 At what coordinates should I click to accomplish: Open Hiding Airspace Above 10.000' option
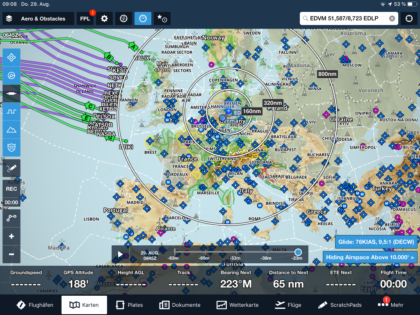[370, 258]
